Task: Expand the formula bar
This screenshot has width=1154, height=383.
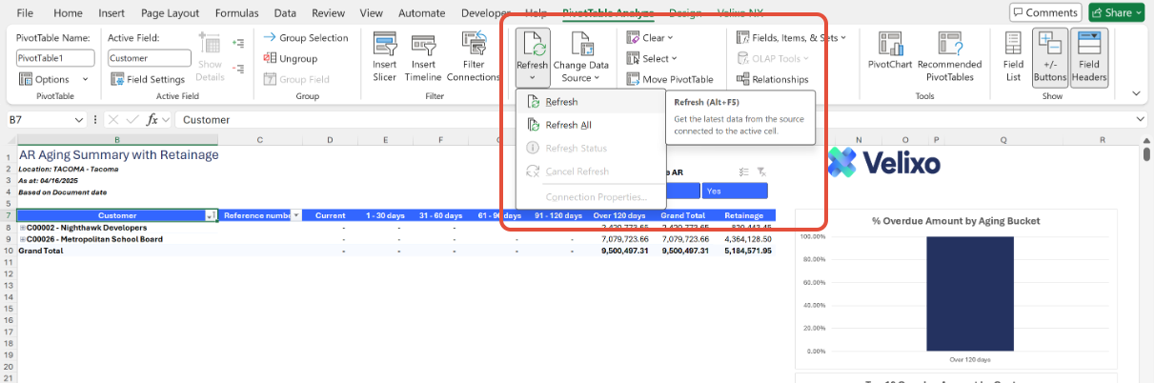Action: 1141,119
